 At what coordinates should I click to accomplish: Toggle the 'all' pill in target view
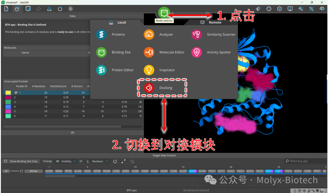6,171
